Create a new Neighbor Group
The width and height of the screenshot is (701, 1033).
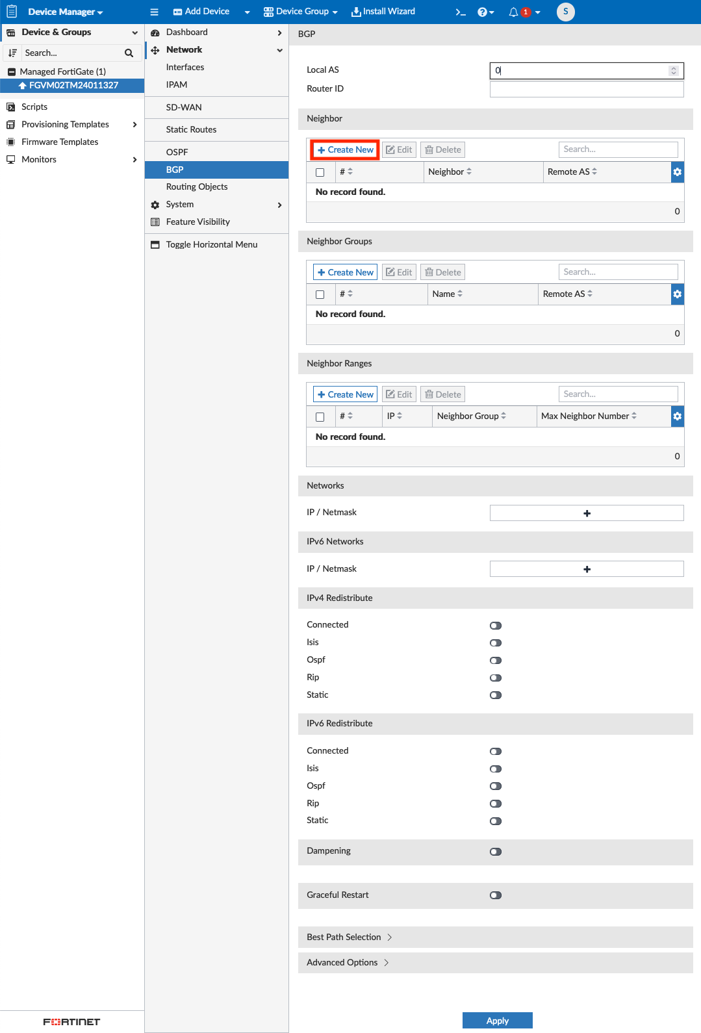[x=346, y=272]
